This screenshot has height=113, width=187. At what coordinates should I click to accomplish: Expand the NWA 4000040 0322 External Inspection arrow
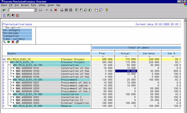click(x=14, y=103)
